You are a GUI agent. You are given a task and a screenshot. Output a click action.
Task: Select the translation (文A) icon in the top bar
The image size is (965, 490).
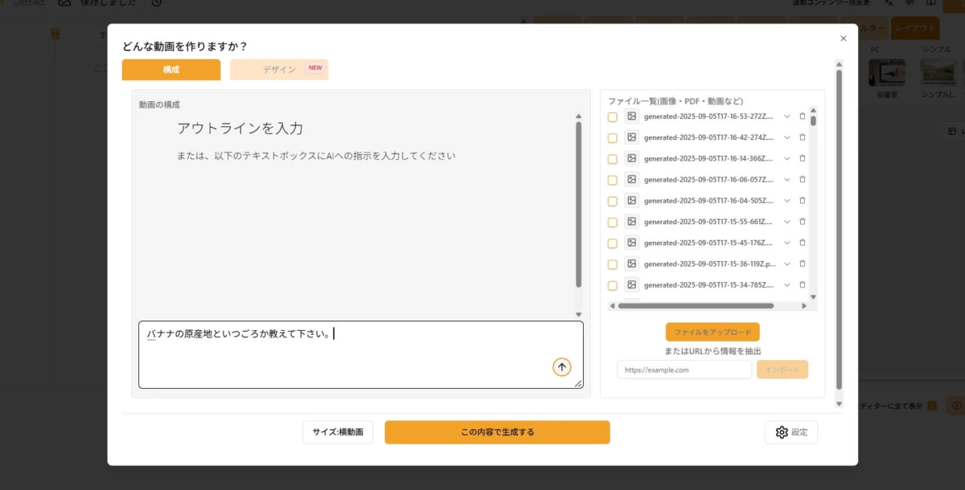pyautogui.click(x=888, y=3)
